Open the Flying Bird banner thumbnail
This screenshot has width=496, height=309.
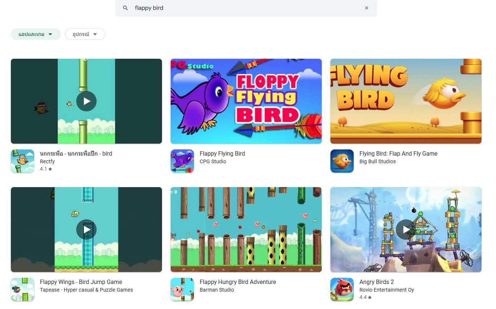(x=406, y=101)
